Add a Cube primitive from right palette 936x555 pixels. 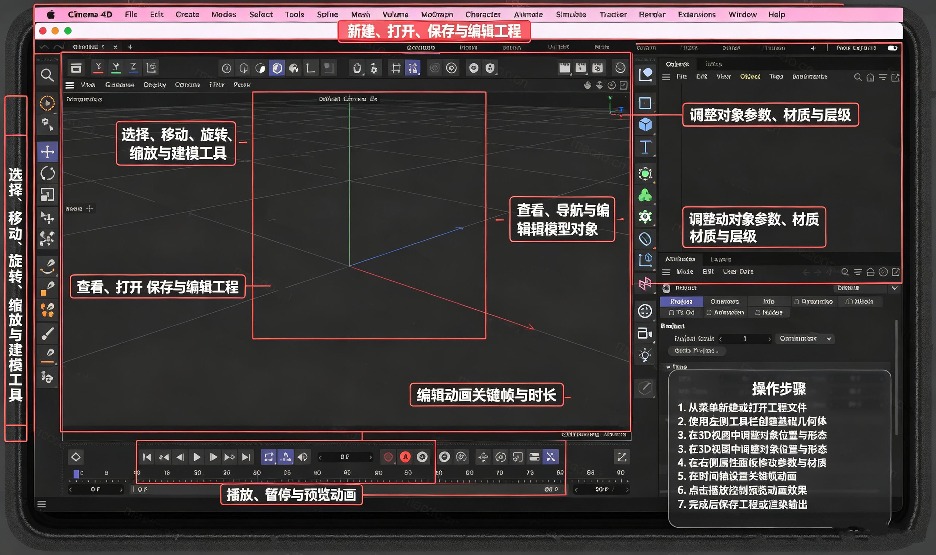click(x=645, y=125)
